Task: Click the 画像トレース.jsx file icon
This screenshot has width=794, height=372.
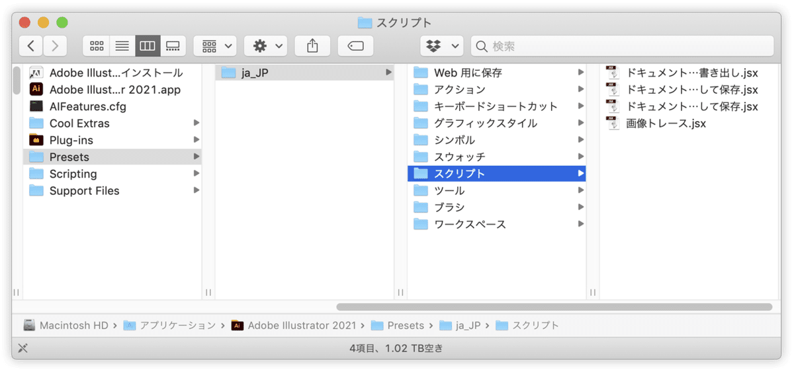Action: pos(613,123)
